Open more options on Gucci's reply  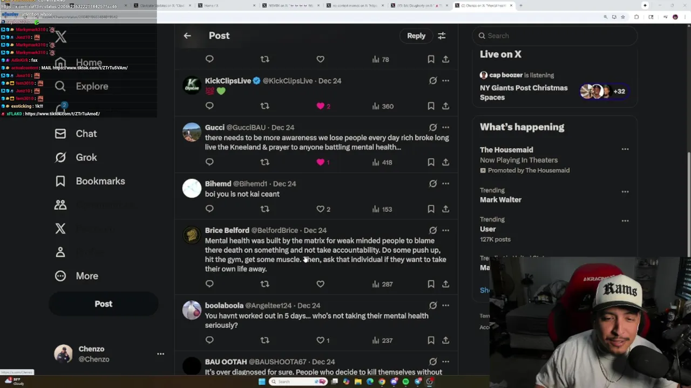[445, 128]
